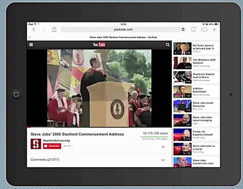Click the subscriber count beside Subscribe
The height and width of the screenshot is (189, 243).
[x=67, y=146]
